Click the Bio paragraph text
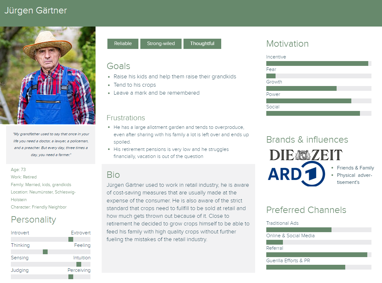The width and height of the screenshot is (382, 283). click(x=178, y=212)
